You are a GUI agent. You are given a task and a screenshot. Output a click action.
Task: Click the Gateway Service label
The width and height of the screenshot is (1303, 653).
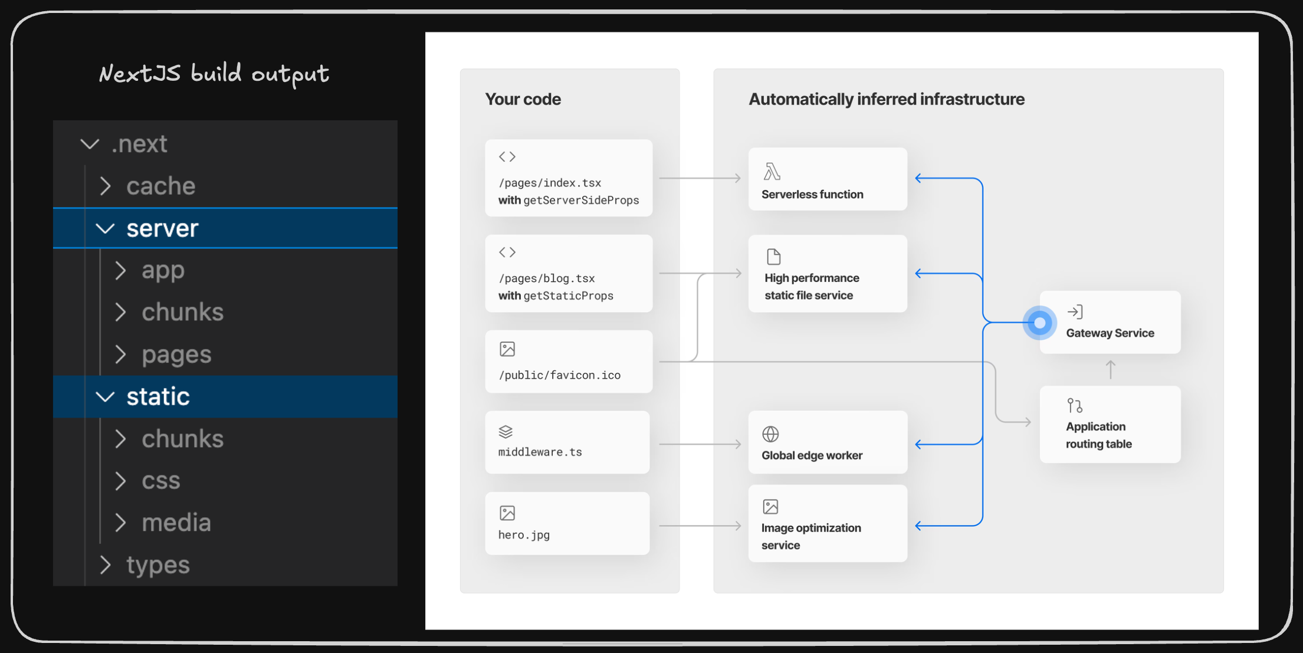1110,333
